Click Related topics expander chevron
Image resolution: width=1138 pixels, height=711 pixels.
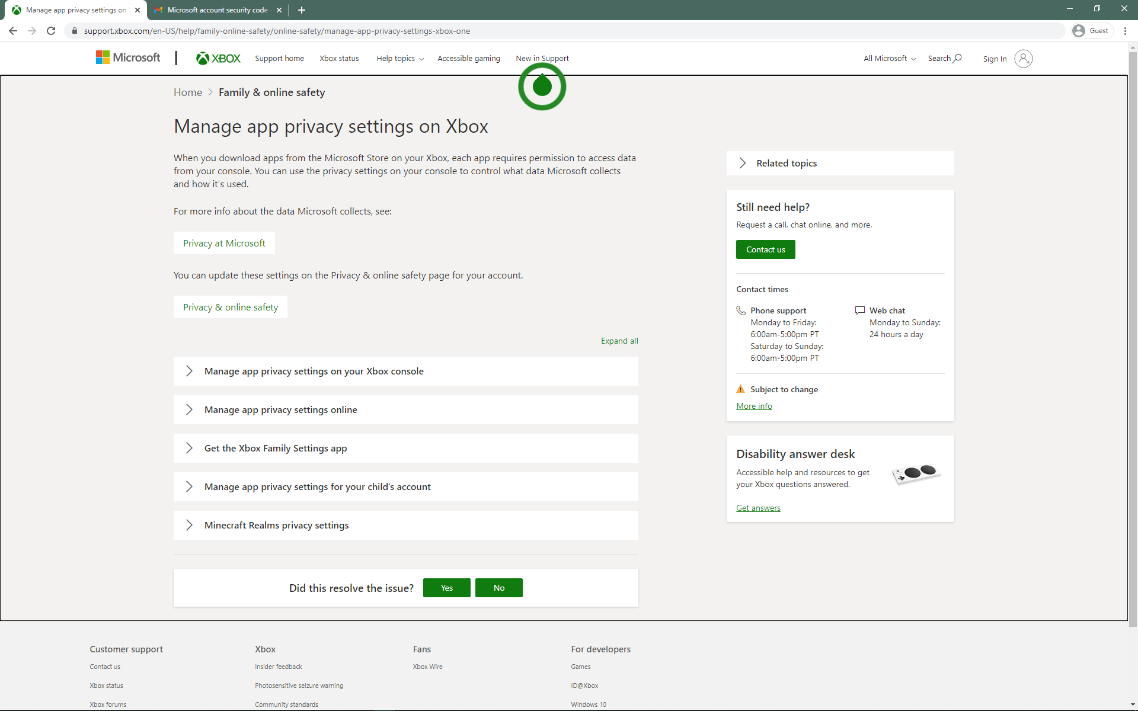[x=743, y=162]
